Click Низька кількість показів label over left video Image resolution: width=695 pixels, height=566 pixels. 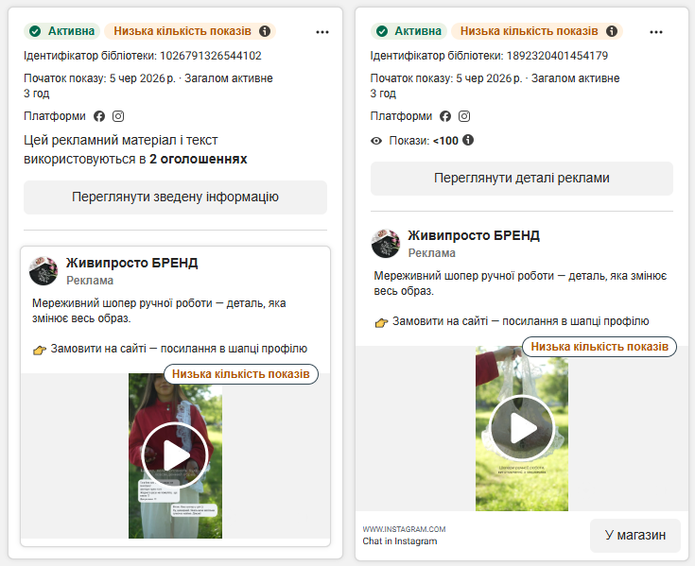[x=241, y=374]
